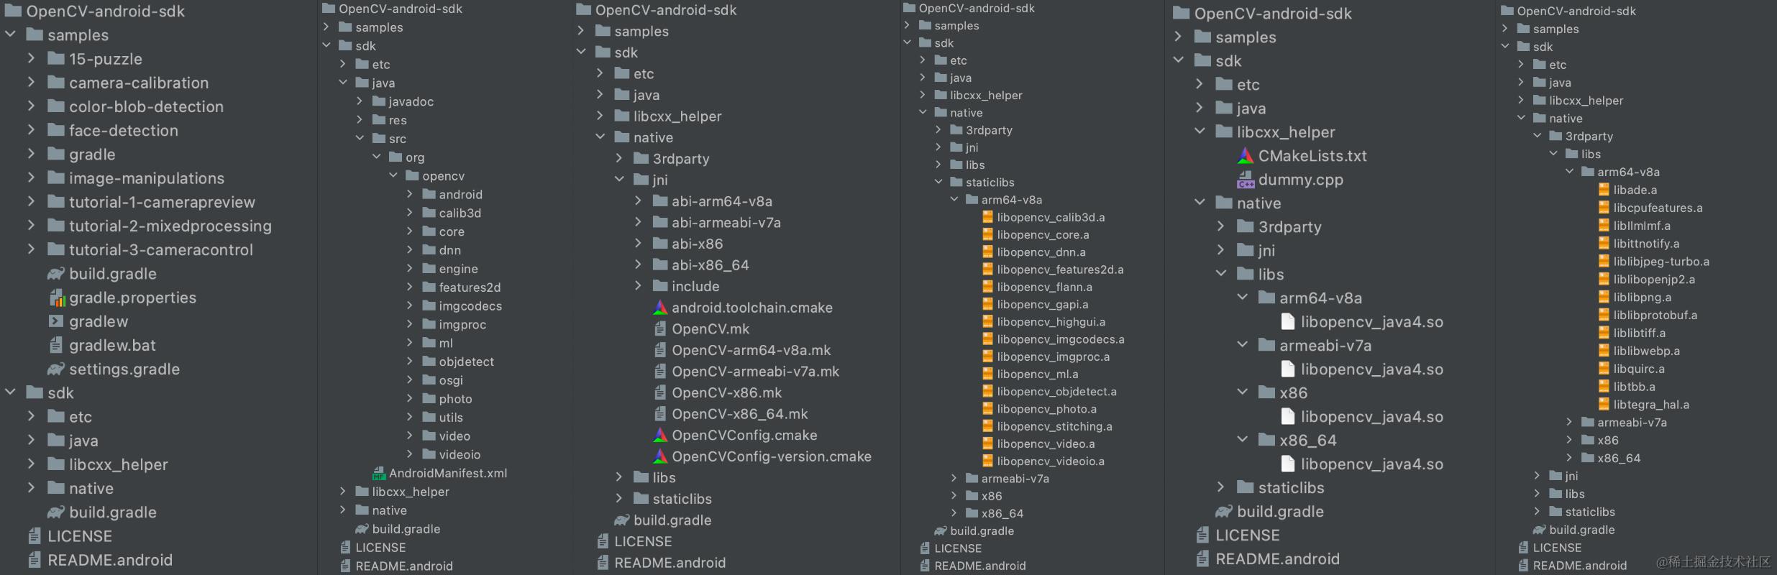Select libittnotify.a file name
This screenshot has height=575, width=1777.
[x=1647, y=244]
